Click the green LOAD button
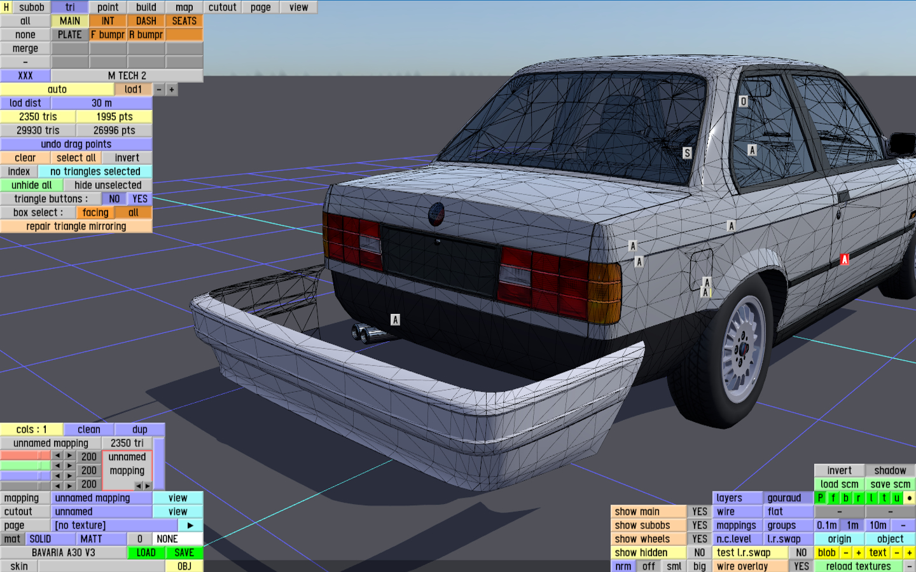Image resolution: width=916 pixels, height=572 pixels. coord(146,553)
